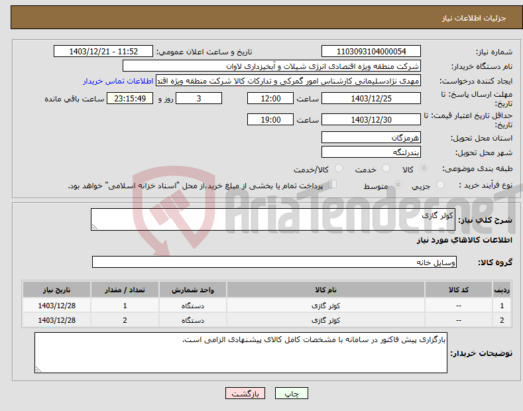Click the واحد شمارش column header
The image size is (523, 411).
pyautogui.click(x=193, y=290)
